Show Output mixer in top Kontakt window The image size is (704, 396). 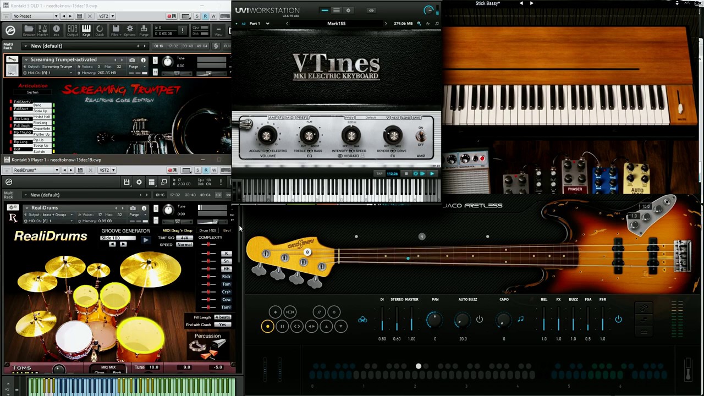[72, 31]
